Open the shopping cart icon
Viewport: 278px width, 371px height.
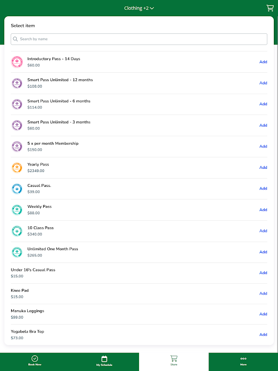click(x=270, y=8)
